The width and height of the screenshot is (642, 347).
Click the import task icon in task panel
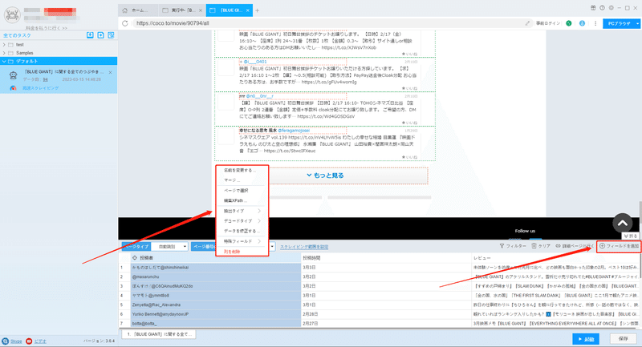pyautogui.click(x=90, y=35)
